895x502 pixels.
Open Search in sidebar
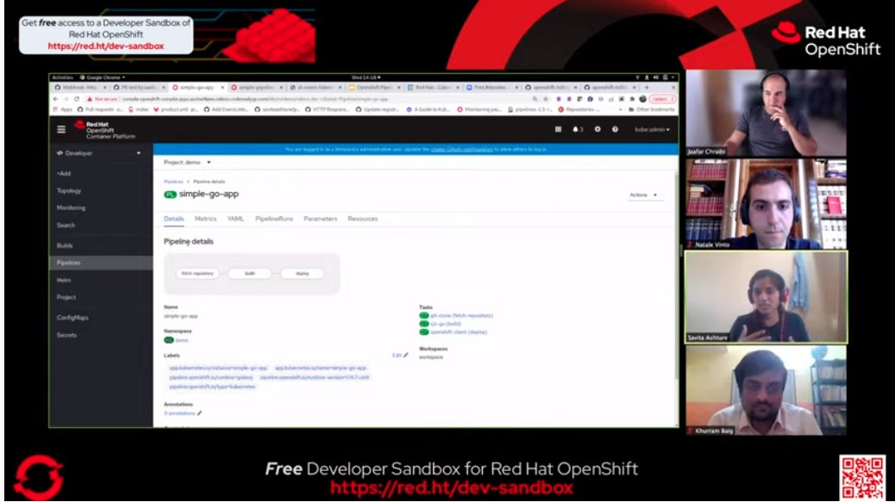66,225
